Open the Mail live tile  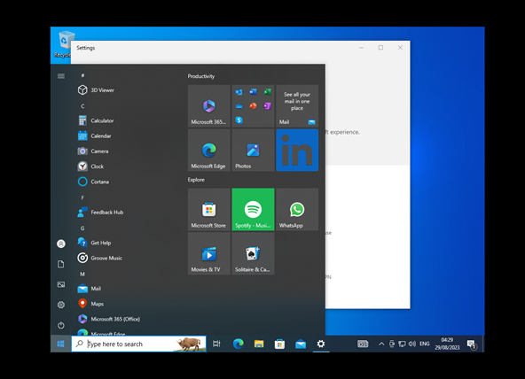tap(297, 106)
